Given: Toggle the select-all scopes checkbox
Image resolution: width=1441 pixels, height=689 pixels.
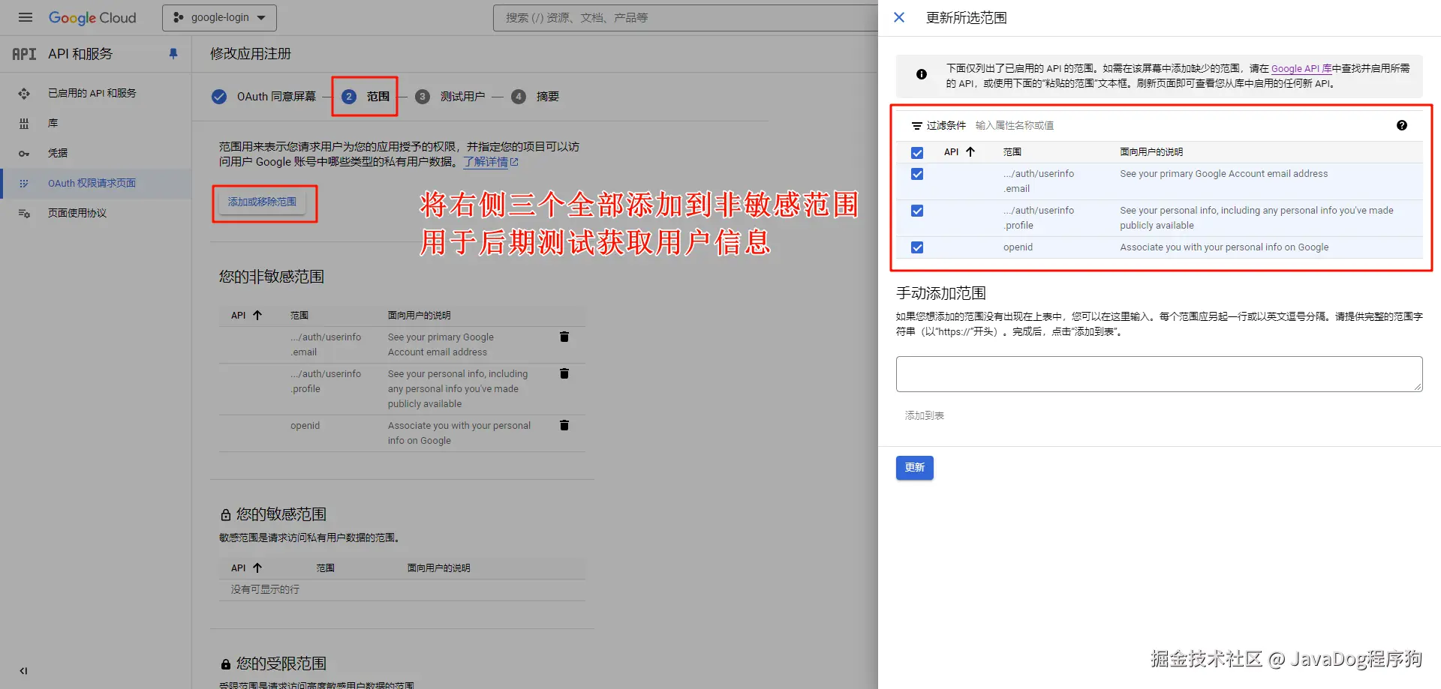Looking at the screenshot, I should click(917, 153).
